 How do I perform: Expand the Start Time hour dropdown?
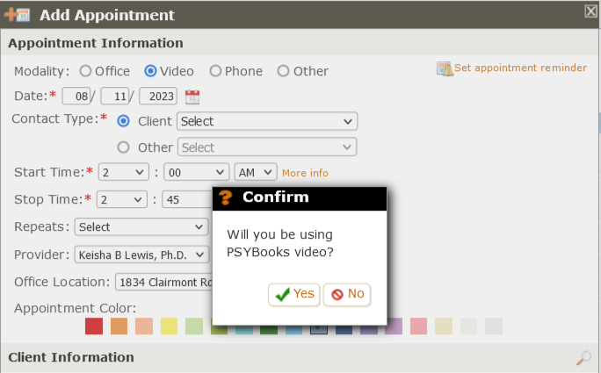tap(123, 172)
